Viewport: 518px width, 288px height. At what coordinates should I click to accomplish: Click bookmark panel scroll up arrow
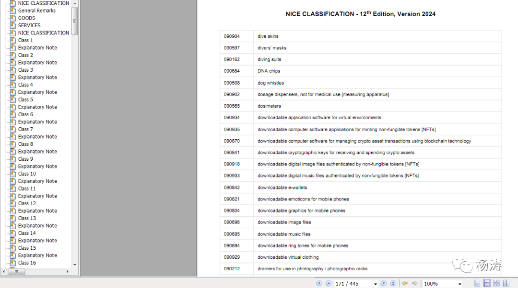pyautogui.click(x=75, y=3)
